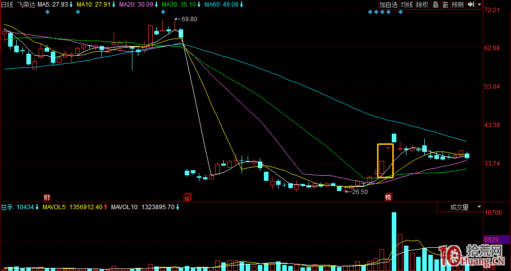The width and height of the screenshot is (511, 271).
Task: Click the MAVOL5: 1356912.40 label
Action: coord(74,207)
